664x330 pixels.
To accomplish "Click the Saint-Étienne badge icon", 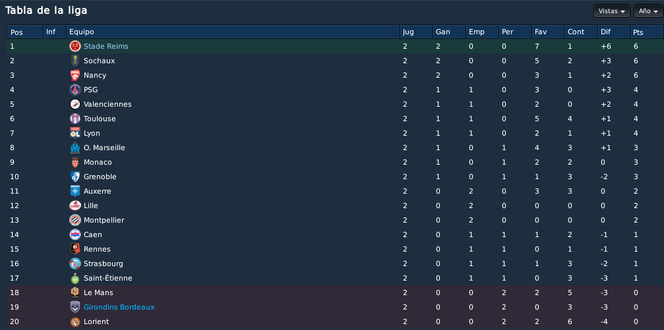I will [75, 278].
